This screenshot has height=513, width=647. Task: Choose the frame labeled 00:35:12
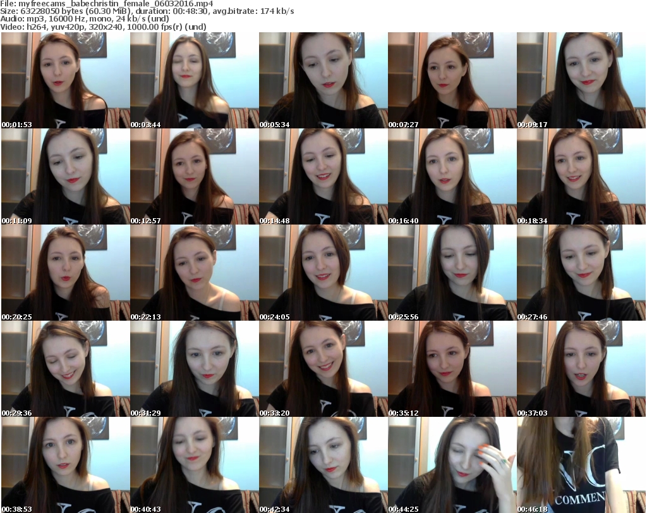(452, 369)
